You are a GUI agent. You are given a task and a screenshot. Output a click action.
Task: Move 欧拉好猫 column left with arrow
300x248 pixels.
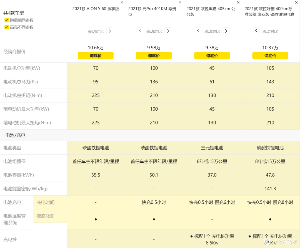tap(256, 31)
